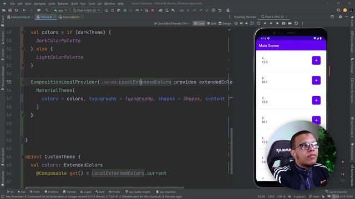Open the app run configuration dropdown
Screen dimensions: 355x199
click(x=60, y=10)
